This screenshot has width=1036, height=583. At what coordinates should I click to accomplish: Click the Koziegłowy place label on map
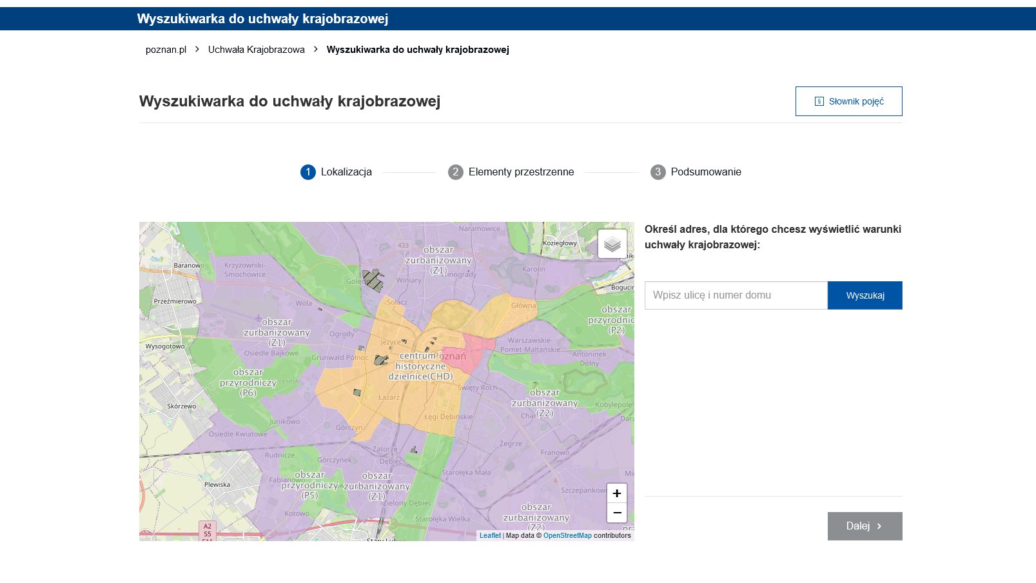(x=560, y=243)
